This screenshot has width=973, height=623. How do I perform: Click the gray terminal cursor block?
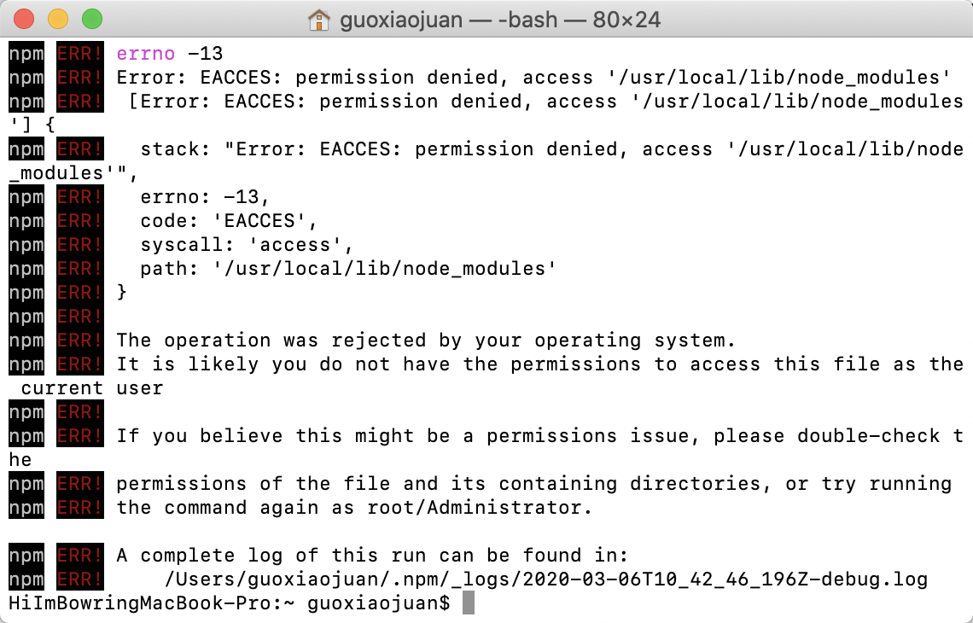(468, 603)
